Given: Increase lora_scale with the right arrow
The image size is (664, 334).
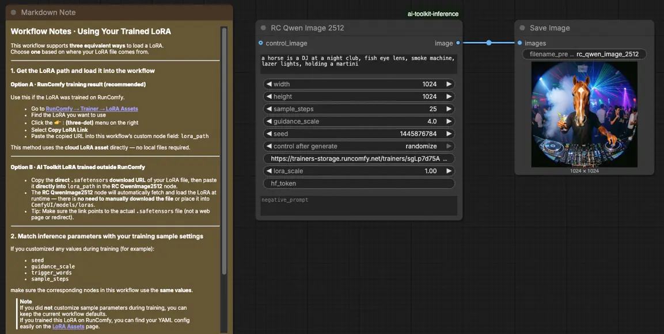Looking at the screenshot, I should point(449,171).
